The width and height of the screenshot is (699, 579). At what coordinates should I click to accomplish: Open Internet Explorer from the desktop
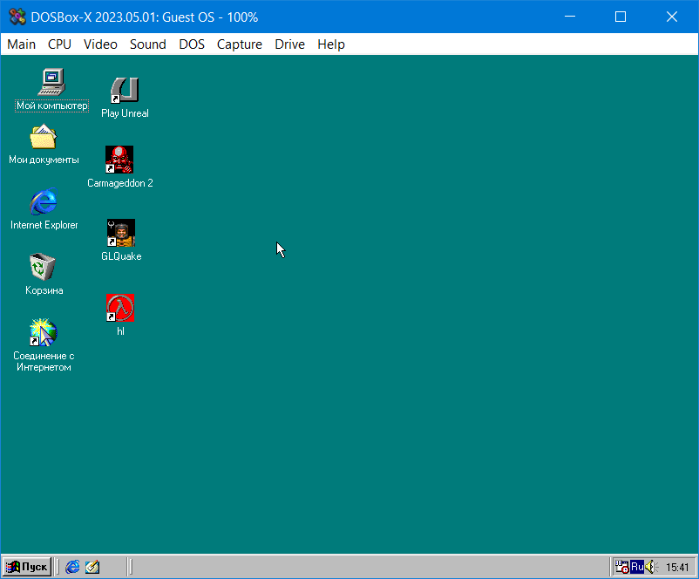[44, 202]
